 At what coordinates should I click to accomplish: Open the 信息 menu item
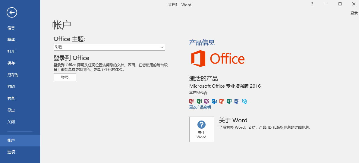[20, 28]
